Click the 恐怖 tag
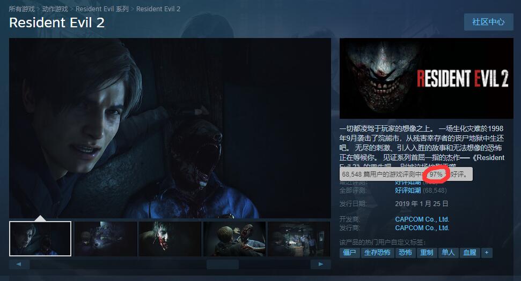Screen dimensions: 521x281 pyautogui.click(x=405, y=253)
